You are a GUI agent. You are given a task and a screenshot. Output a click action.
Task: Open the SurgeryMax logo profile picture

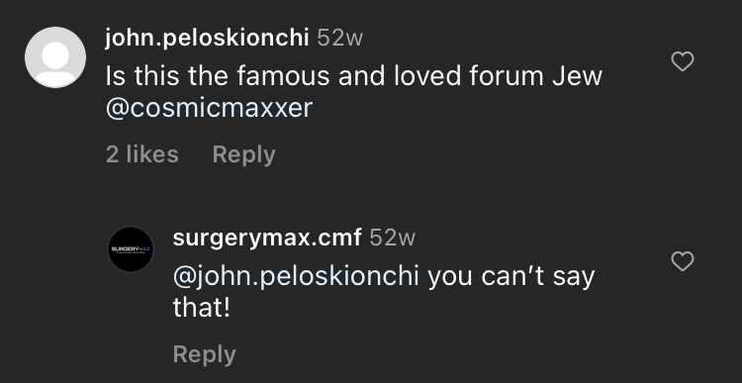click(131, 249)
